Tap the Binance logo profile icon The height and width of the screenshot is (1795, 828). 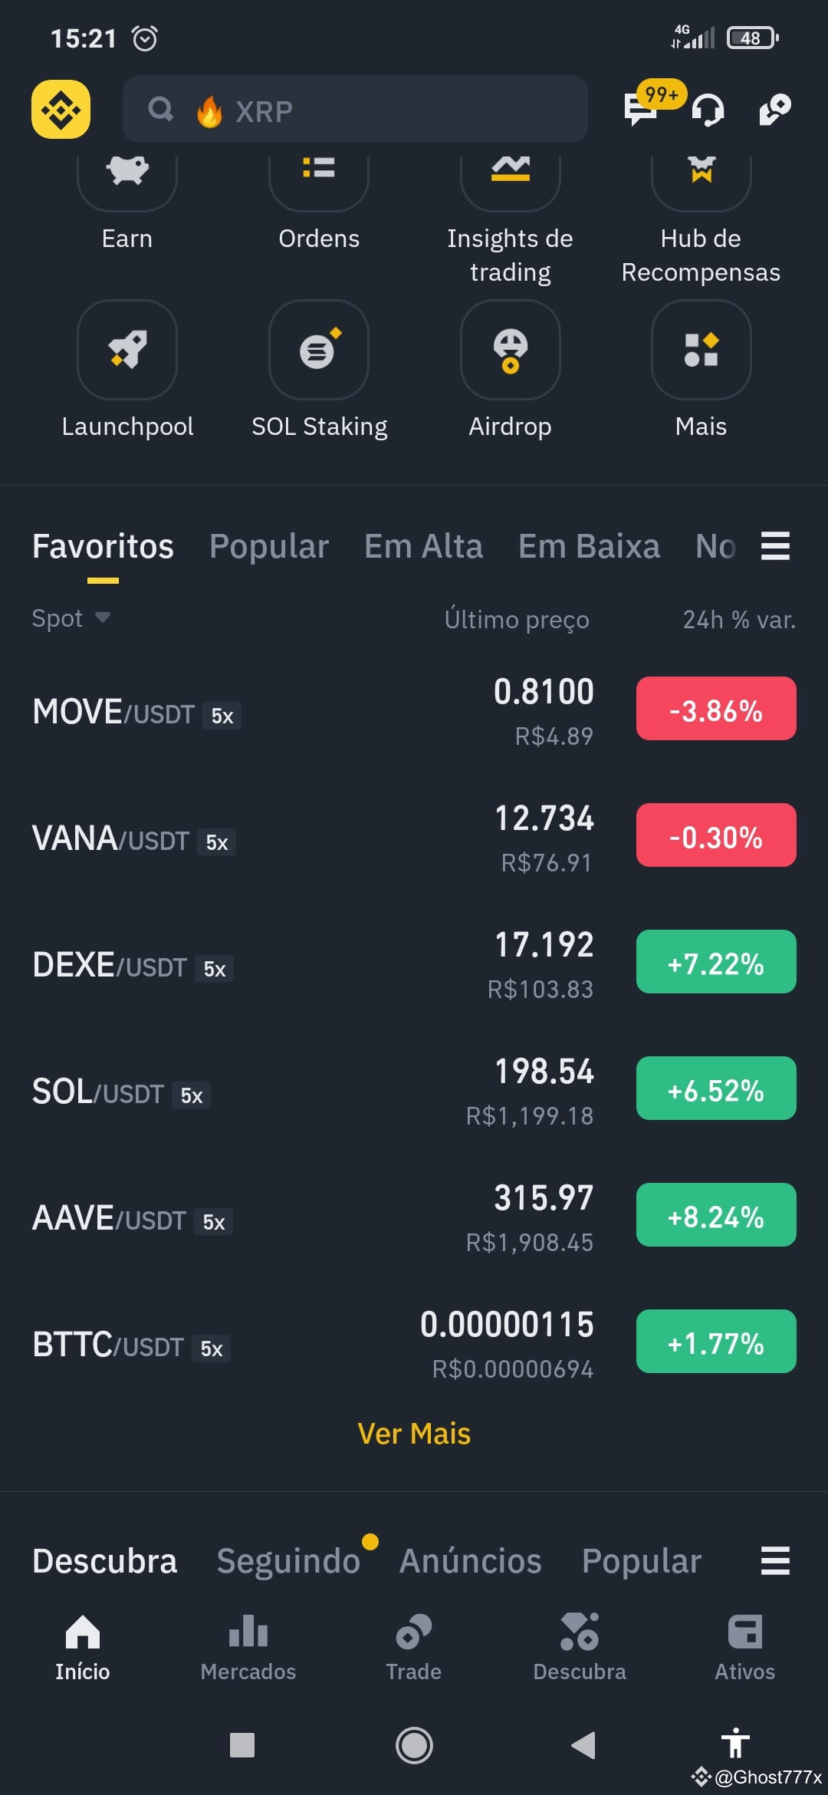tap(61, 110)
